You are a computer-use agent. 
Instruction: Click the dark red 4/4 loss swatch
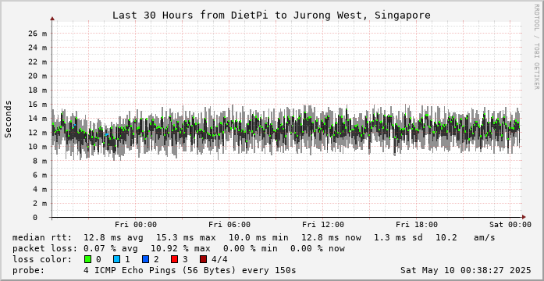tap(203, 259)
